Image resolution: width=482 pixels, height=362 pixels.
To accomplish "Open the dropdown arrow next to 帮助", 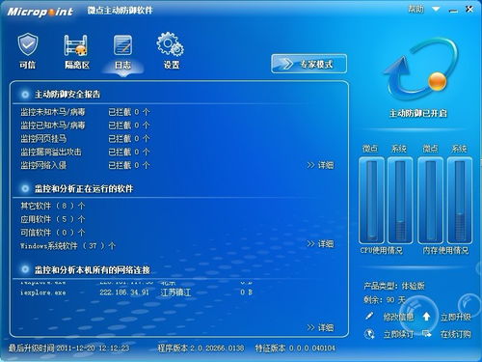I will pos(436,9).
